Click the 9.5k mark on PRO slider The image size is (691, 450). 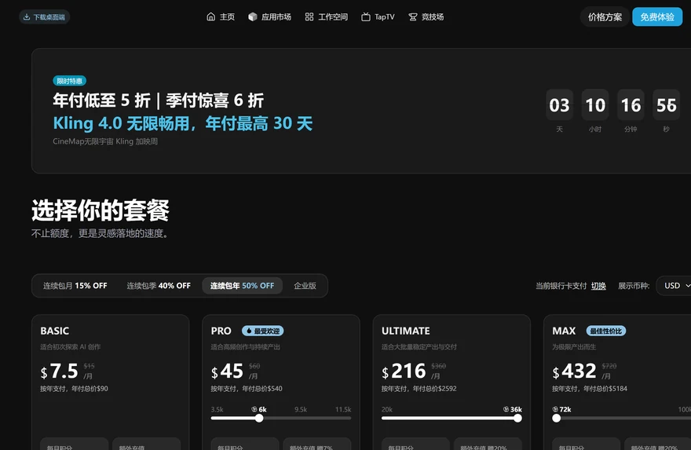coord(301,409)
